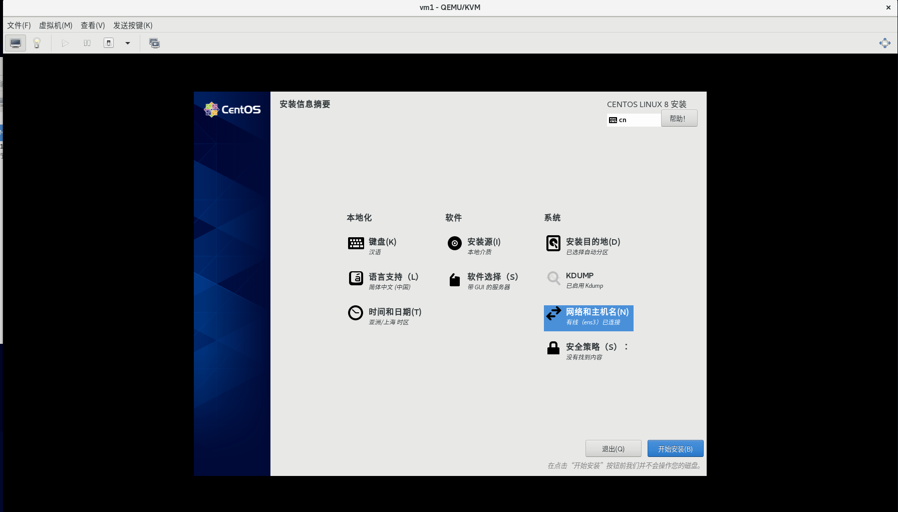Click the 已启用 Kdump status text

[584, 286]
